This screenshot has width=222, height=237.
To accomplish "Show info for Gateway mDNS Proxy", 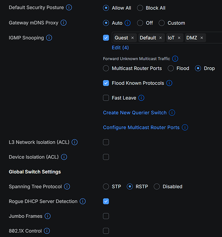I will (x=63, y=23).
